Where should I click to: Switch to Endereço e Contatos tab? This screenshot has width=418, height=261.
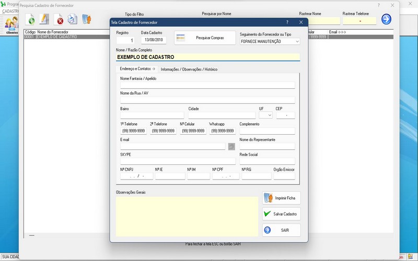point(137,69)
